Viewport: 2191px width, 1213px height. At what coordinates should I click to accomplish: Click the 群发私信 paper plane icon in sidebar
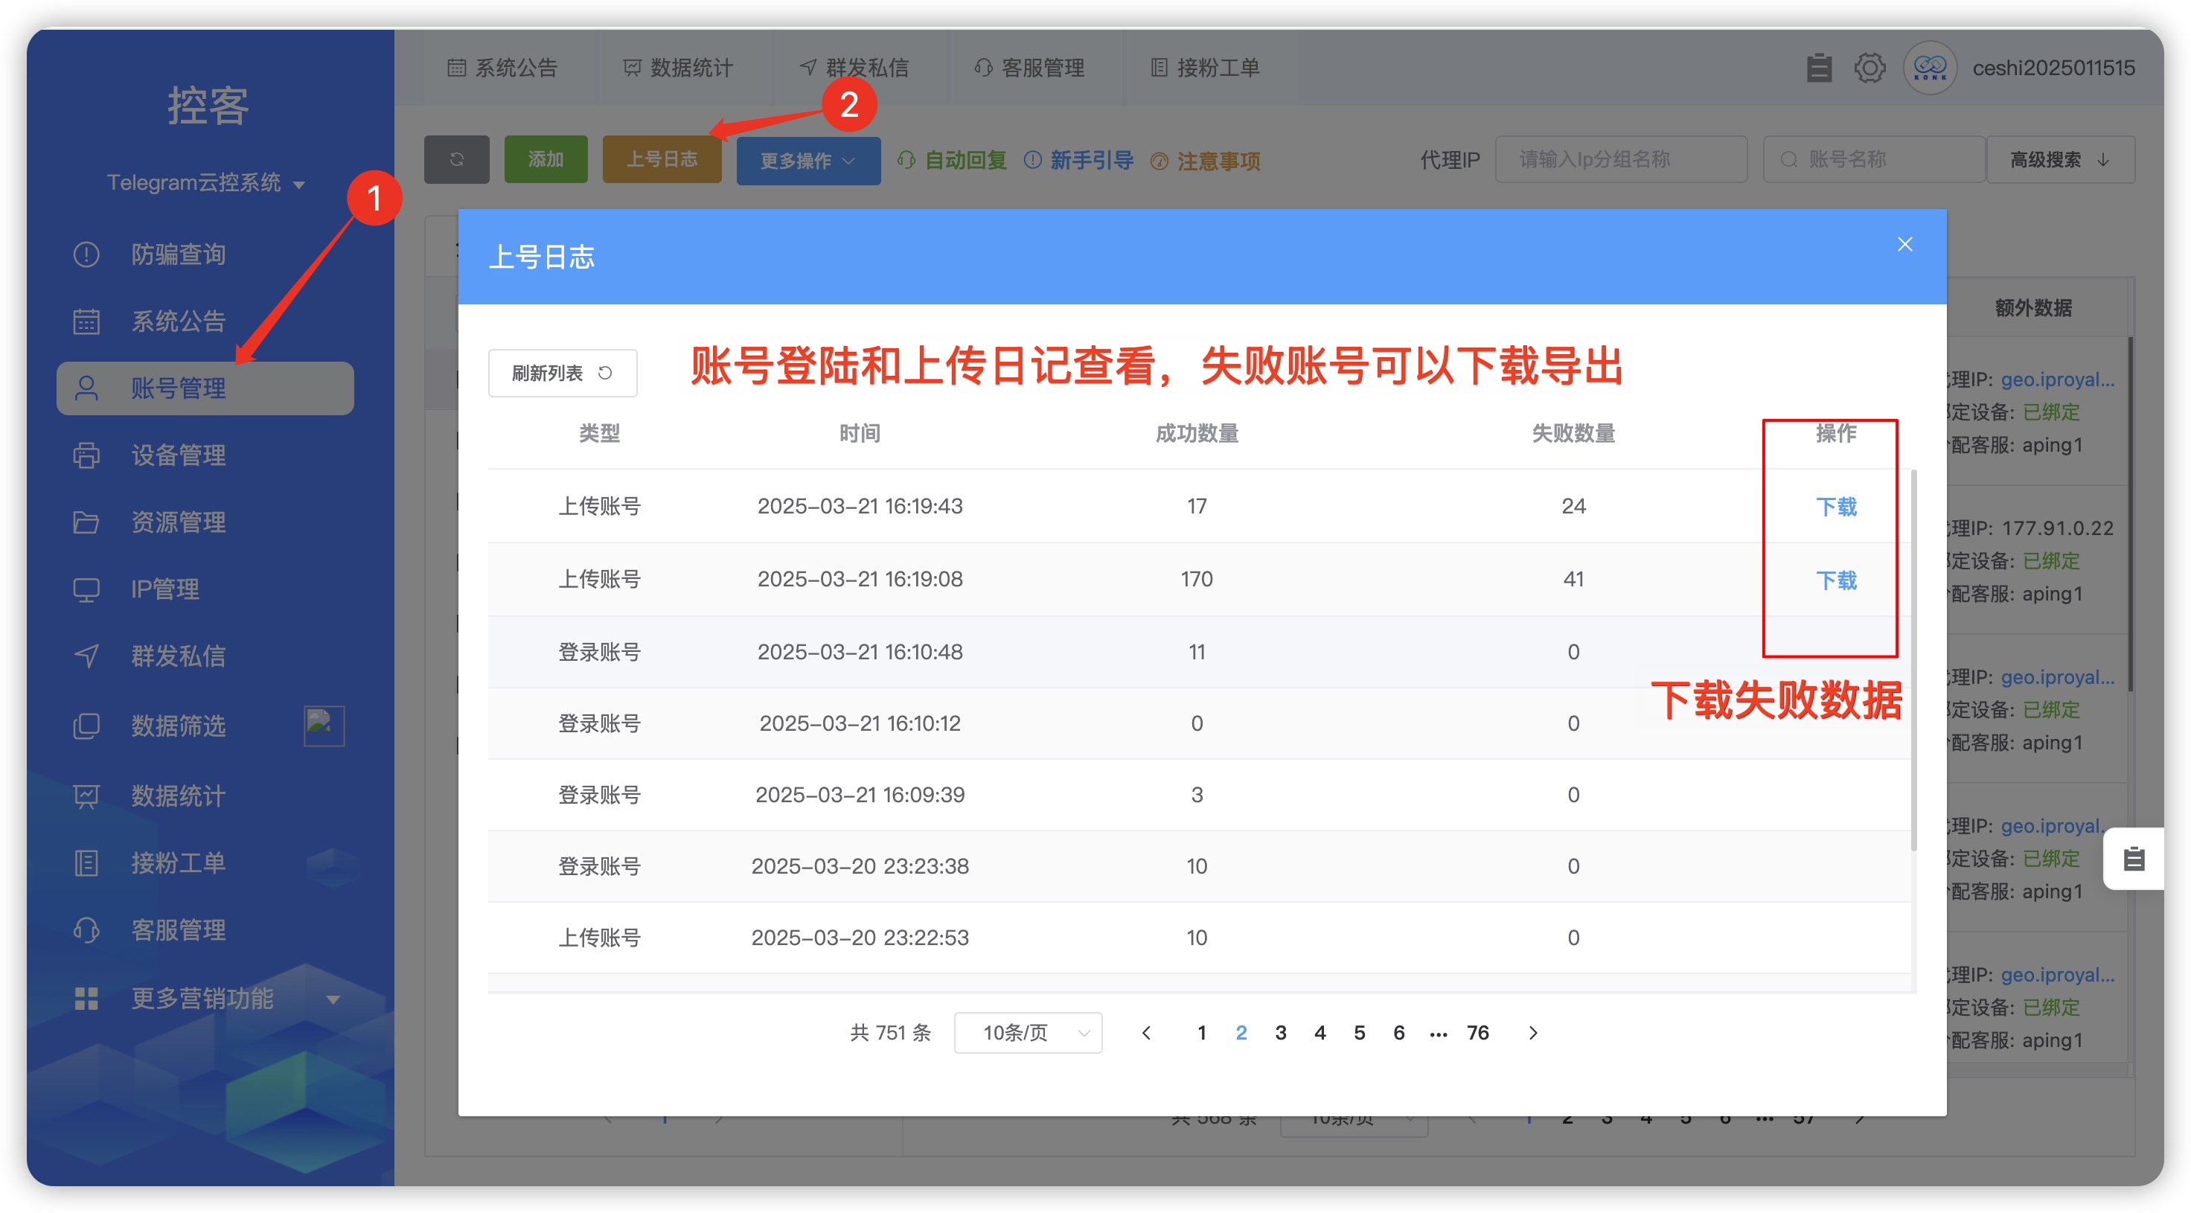(x=86, y=656)
